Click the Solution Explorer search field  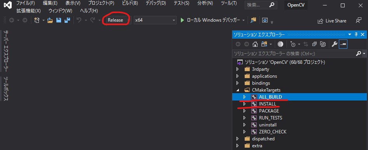coord(294,54)
